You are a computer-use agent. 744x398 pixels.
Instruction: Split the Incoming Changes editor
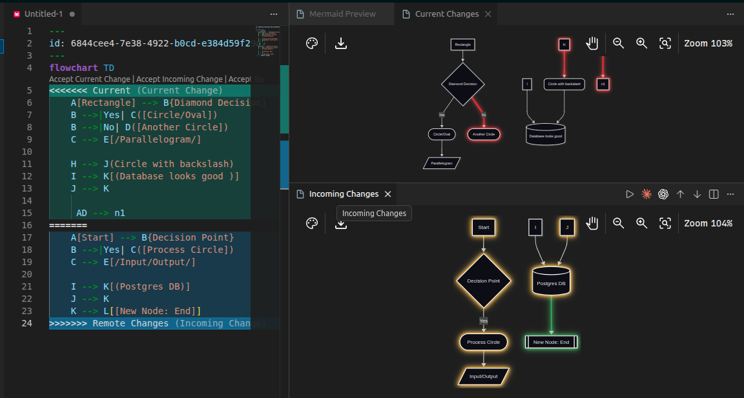click(x=713, y=194)
